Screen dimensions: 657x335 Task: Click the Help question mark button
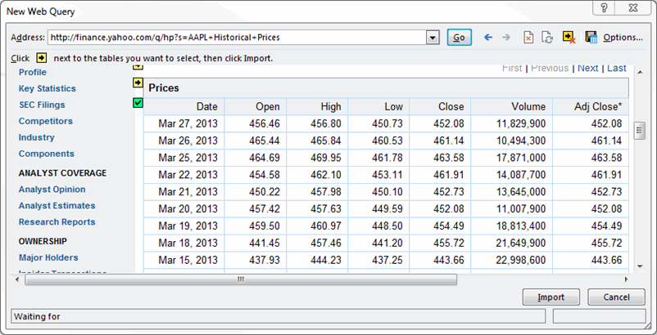[605, 8]
